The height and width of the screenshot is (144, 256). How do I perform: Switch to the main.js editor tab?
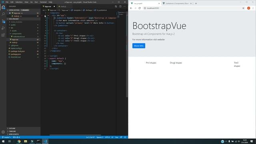(x=63, y=6)
